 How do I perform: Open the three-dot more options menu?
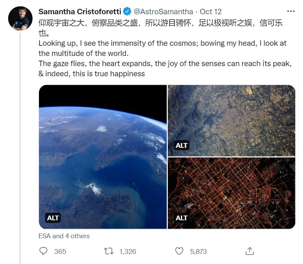coord(291,11)
